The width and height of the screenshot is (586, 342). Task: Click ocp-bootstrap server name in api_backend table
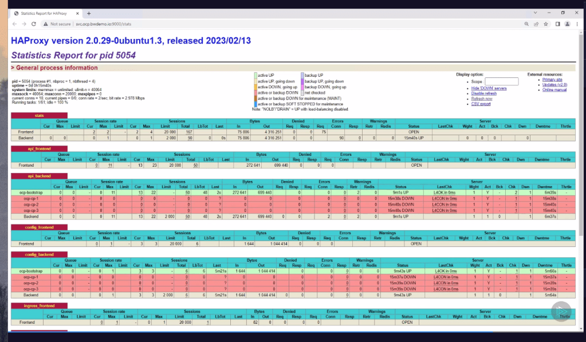[x=31, y=192]
